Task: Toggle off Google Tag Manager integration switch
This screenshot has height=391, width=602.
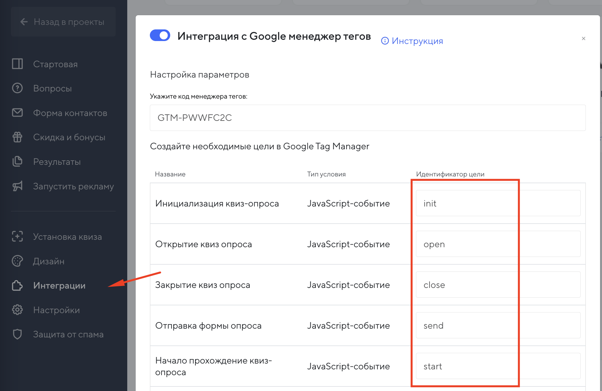Action: (x=160, y=35)
